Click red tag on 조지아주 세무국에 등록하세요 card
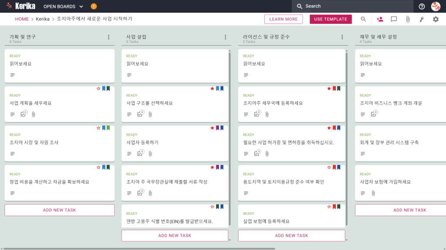 click(x=334, y=89)
